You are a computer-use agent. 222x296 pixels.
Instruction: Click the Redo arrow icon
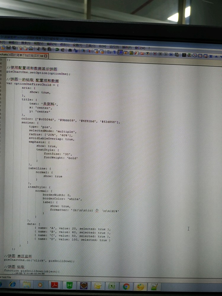click(x=63, y=50)
